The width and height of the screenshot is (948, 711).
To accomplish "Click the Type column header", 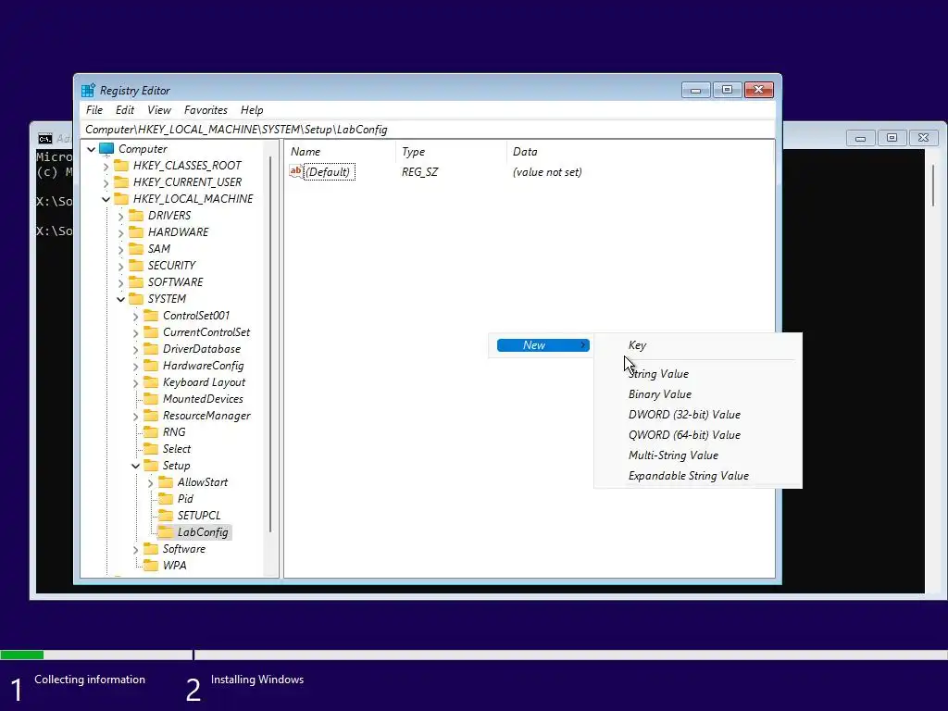I will click(451, 152).
